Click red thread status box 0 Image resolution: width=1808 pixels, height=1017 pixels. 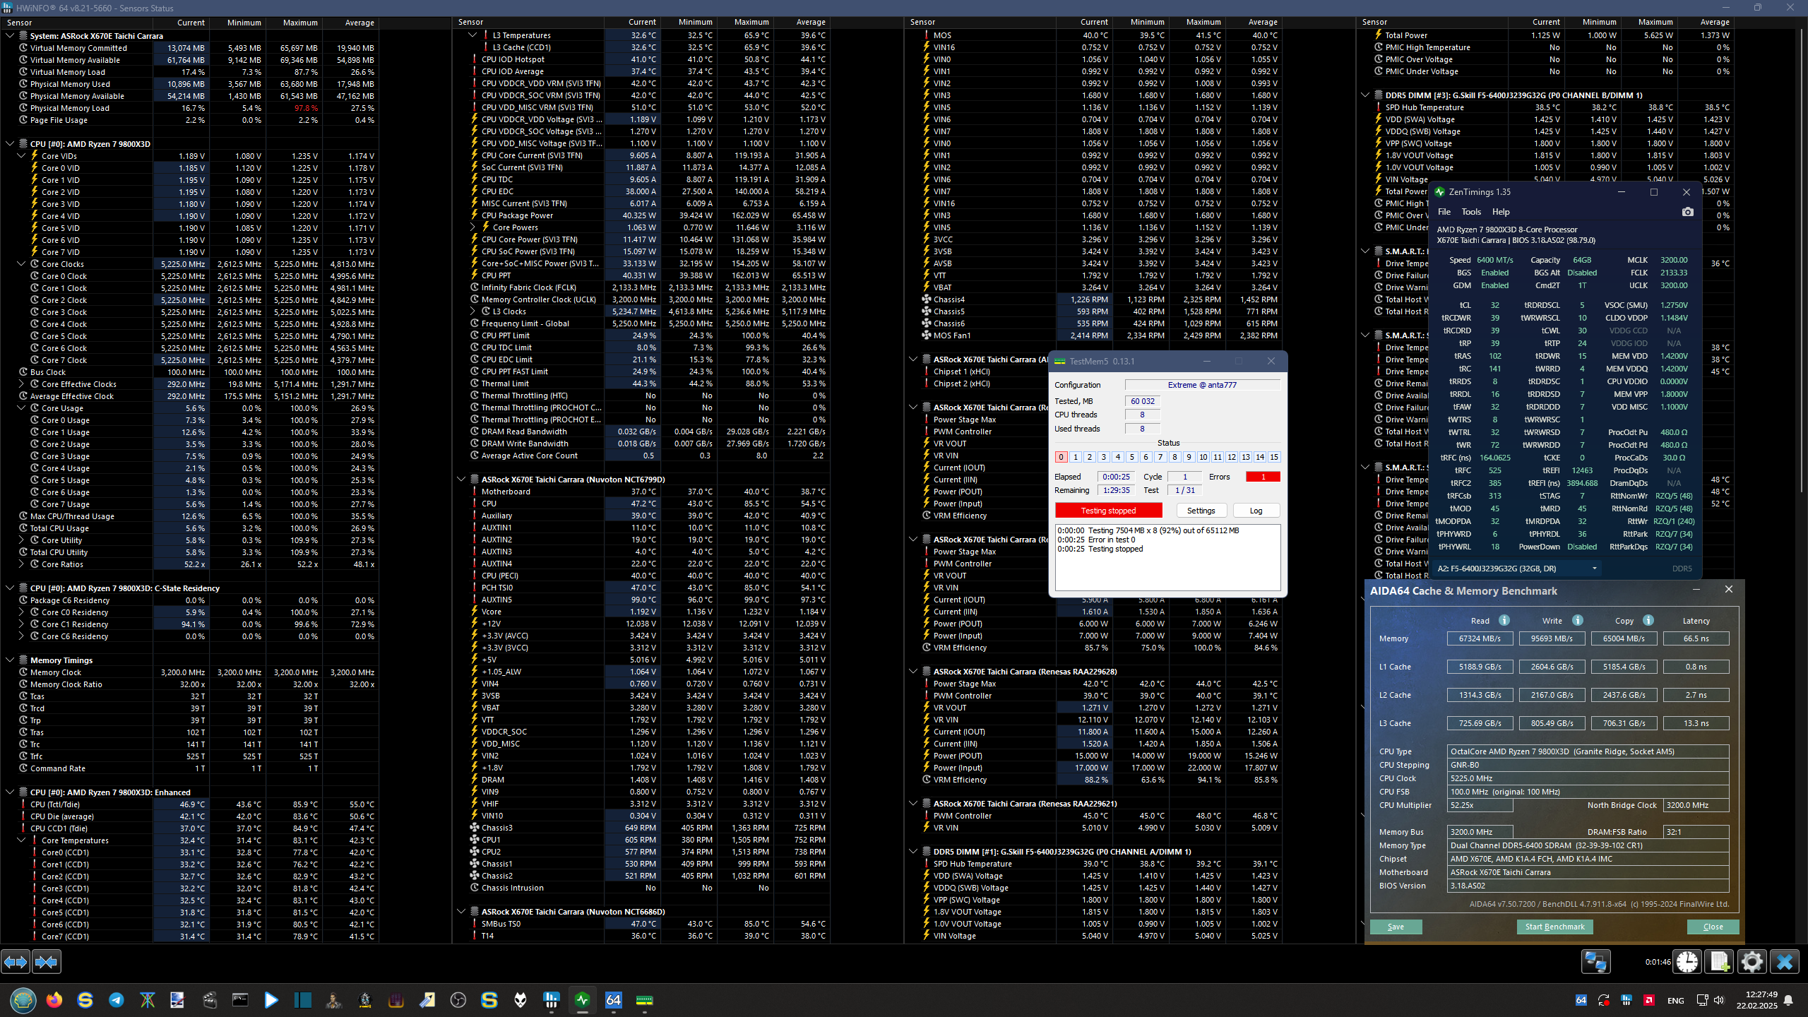coord(1061,457)
